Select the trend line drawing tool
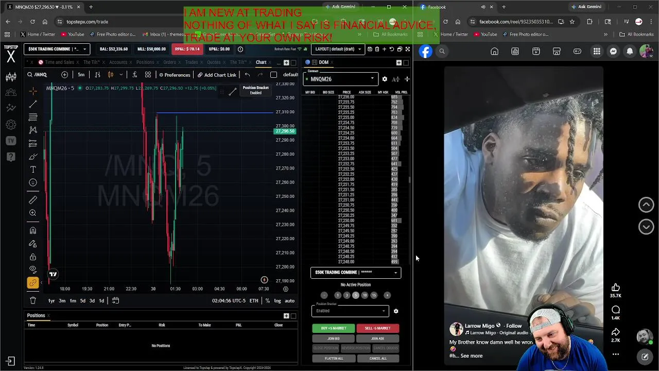Viewport: 659px width, 371px height. (x=33, y=104)
